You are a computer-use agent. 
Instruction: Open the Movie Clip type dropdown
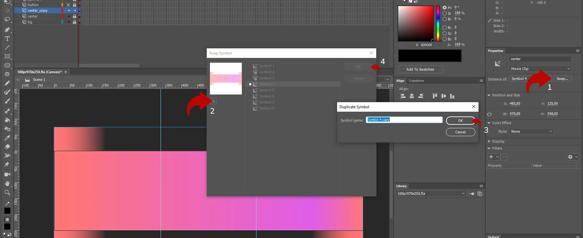click(540, 69)
